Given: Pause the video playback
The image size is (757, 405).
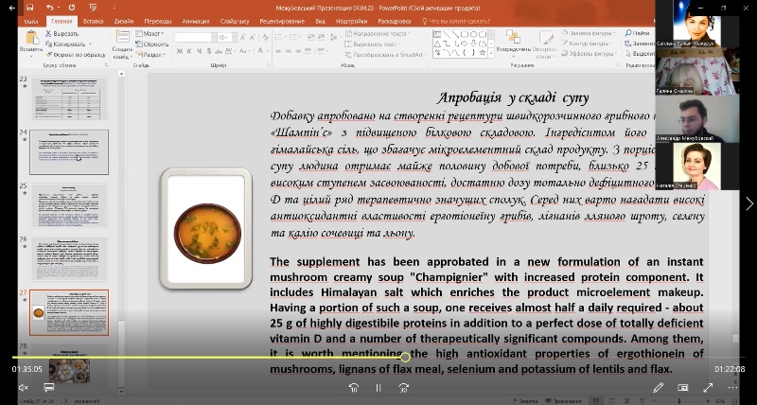Looking at the screenshot, I should pos(378,387).
